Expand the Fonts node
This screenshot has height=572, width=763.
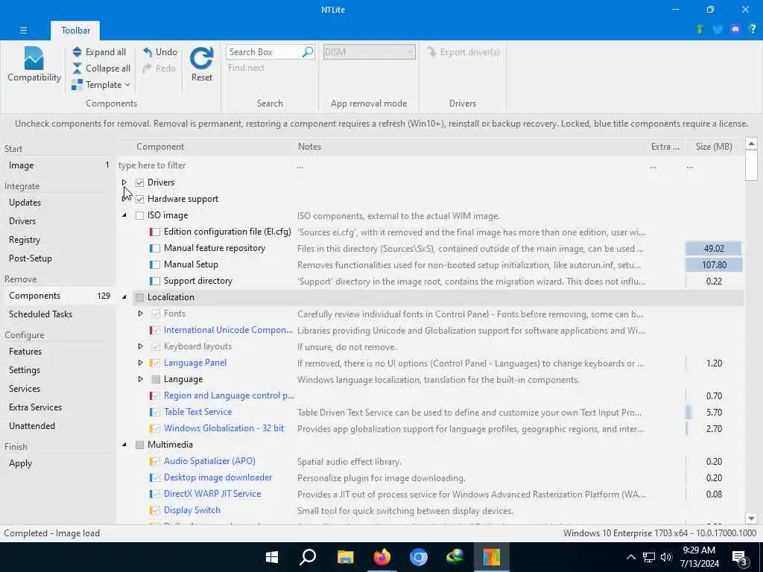click(140, 314)
